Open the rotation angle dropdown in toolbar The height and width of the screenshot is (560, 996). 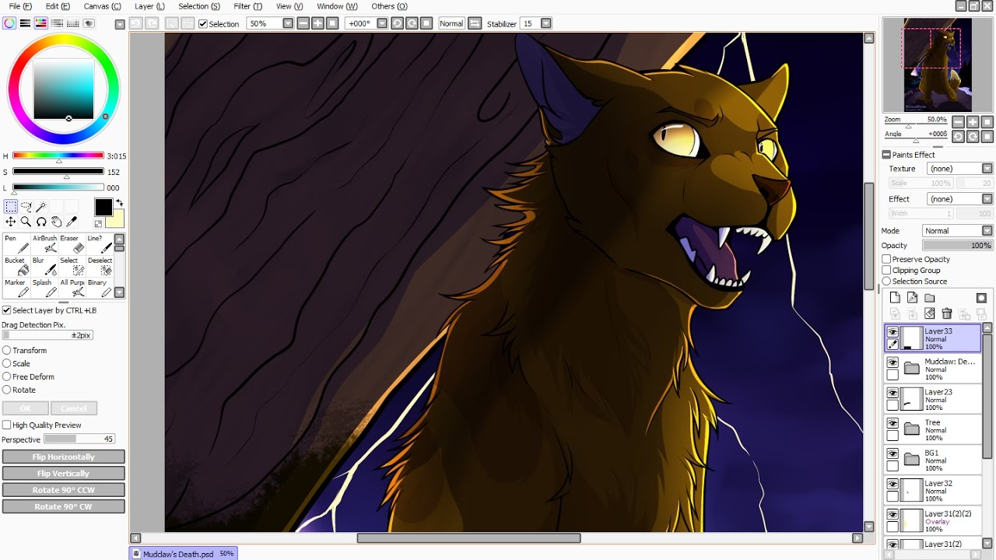tap(381, 23)
